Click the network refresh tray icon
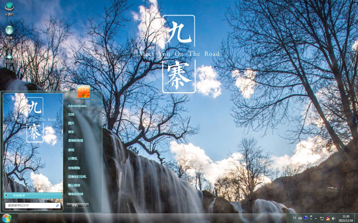The image size is (358, 223). pos(322,218)
